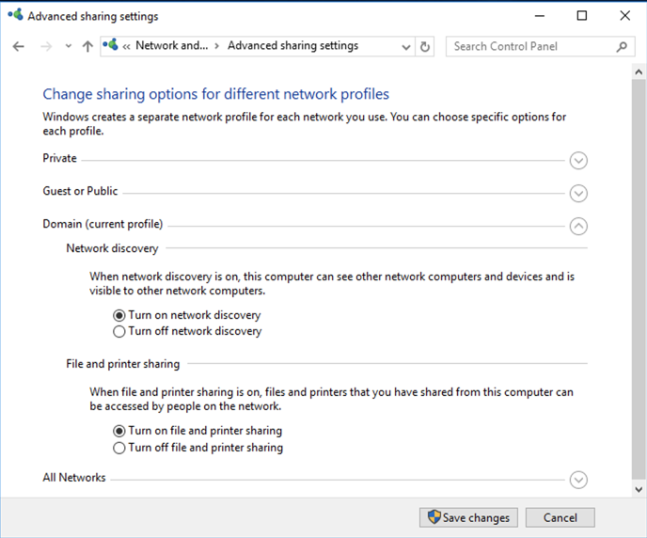Viewport: 647px width, 538px height.
Task: Click the Save changes button
Action: 468,517
